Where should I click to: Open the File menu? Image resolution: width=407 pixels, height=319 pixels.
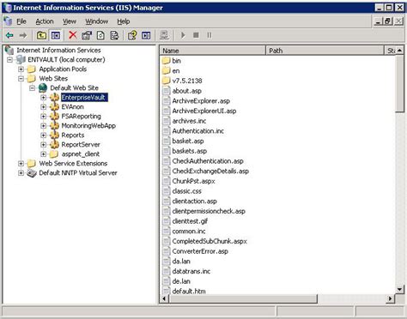click(21, 21)
